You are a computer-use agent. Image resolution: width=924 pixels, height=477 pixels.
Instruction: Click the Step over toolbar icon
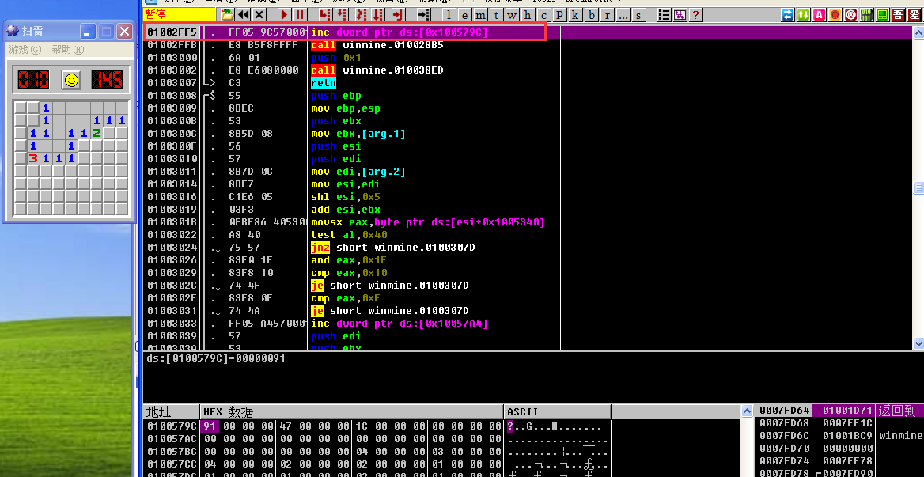tap(341, 15)
